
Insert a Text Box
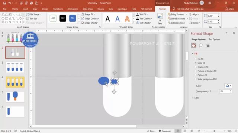point(32,18)
